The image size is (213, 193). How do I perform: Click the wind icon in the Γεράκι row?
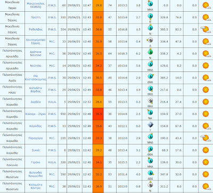(150, 161)
